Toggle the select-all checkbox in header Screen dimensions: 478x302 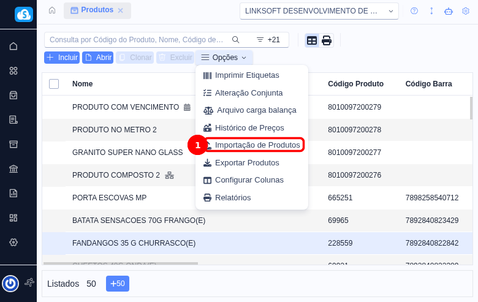[54, 84]
